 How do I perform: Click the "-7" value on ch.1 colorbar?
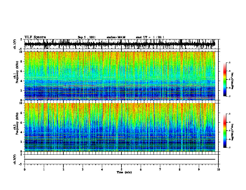pos(229,96)
